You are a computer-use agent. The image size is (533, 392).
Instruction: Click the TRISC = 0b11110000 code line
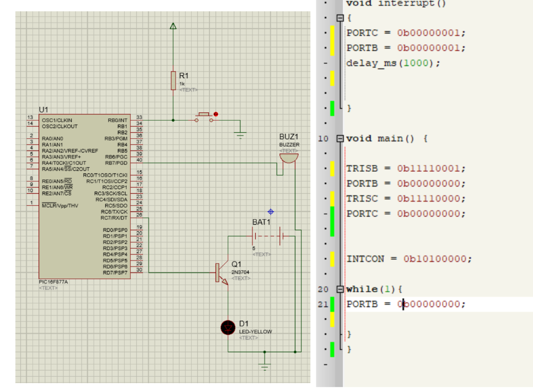click(406, 199)
